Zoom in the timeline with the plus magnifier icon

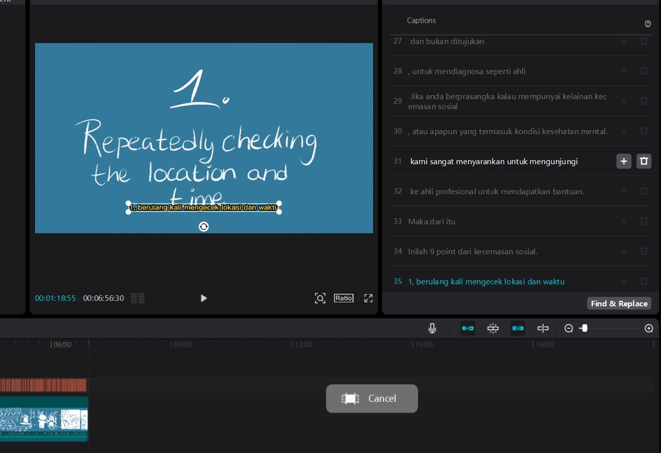pyautogui.click(x=648, y=328)
